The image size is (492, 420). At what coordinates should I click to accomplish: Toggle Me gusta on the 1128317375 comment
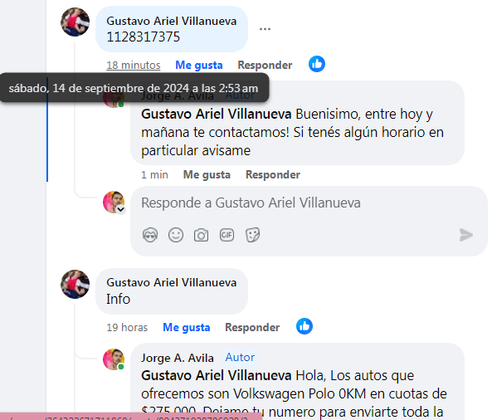(x=199, y=65)
